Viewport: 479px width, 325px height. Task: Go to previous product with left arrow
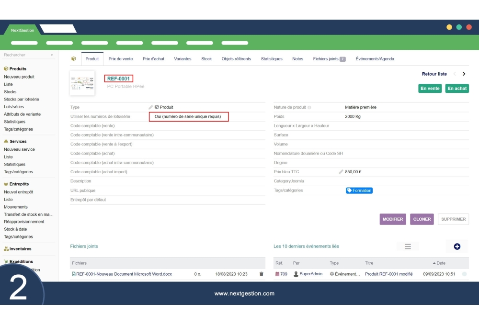pos(455,74)
